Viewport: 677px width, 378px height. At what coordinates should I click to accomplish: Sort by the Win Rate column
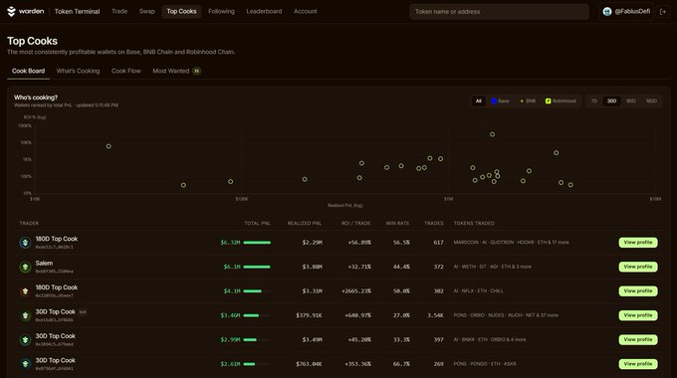(397, 223)
